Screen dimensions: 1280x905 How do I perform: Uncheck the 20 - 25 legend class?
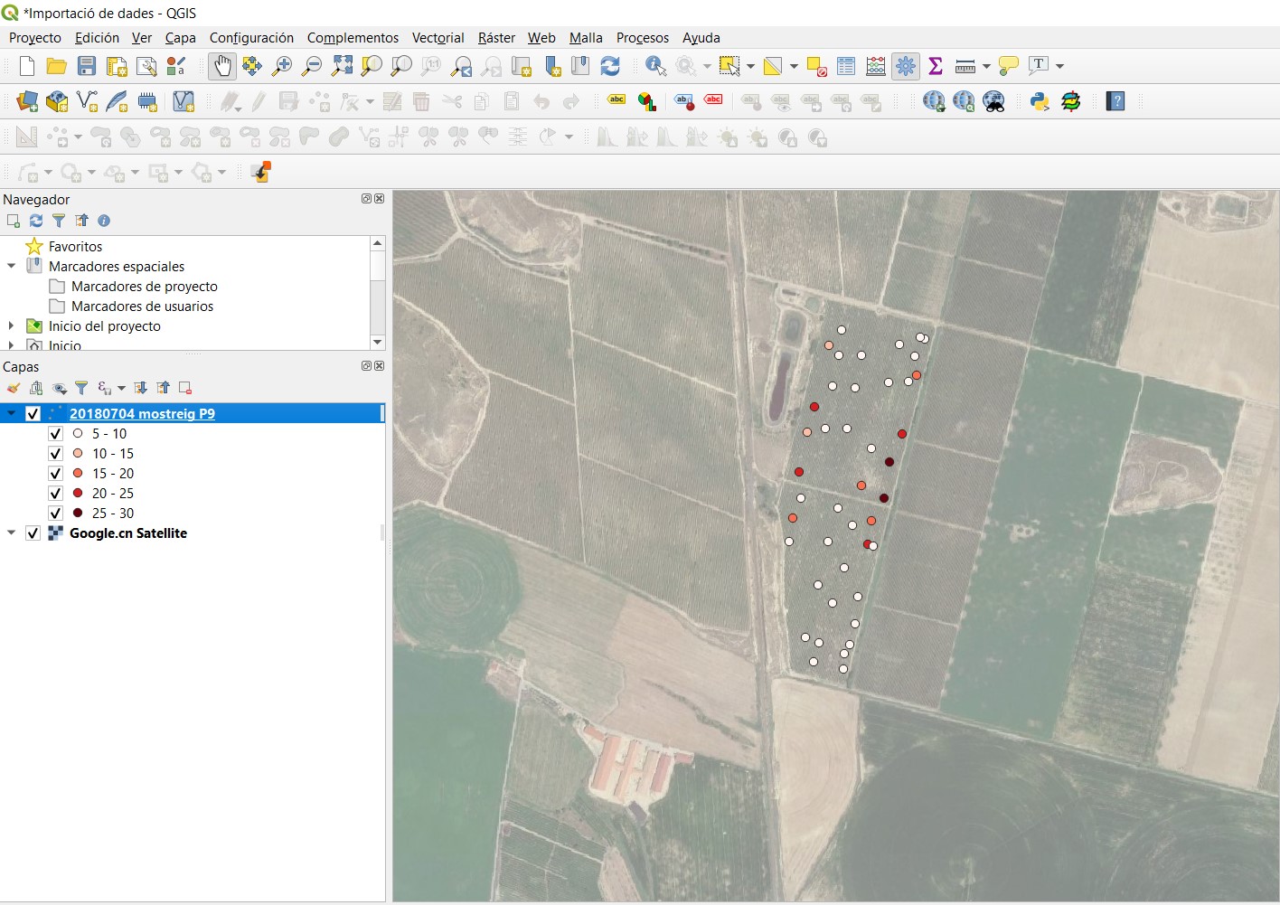click(55, 493)
